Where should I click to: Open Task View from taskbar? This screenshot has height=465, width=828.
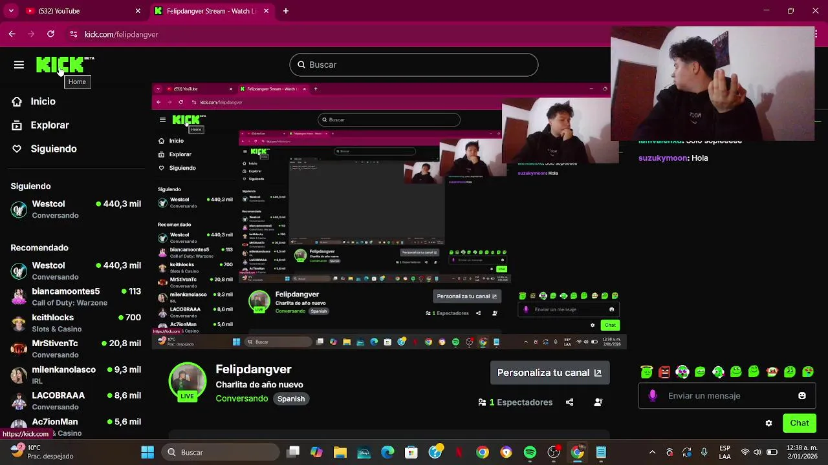click(x=293, y=452)
